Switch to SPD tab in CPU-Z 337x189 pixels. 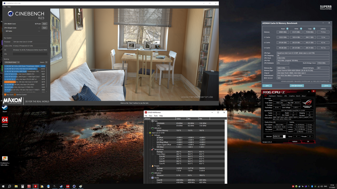286,96
